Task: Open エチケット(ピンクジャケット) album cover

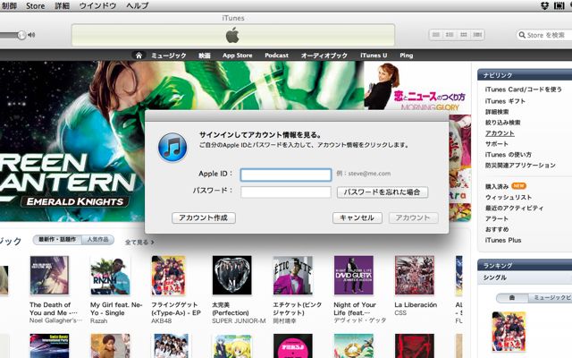Action: (x=292, y=275)
